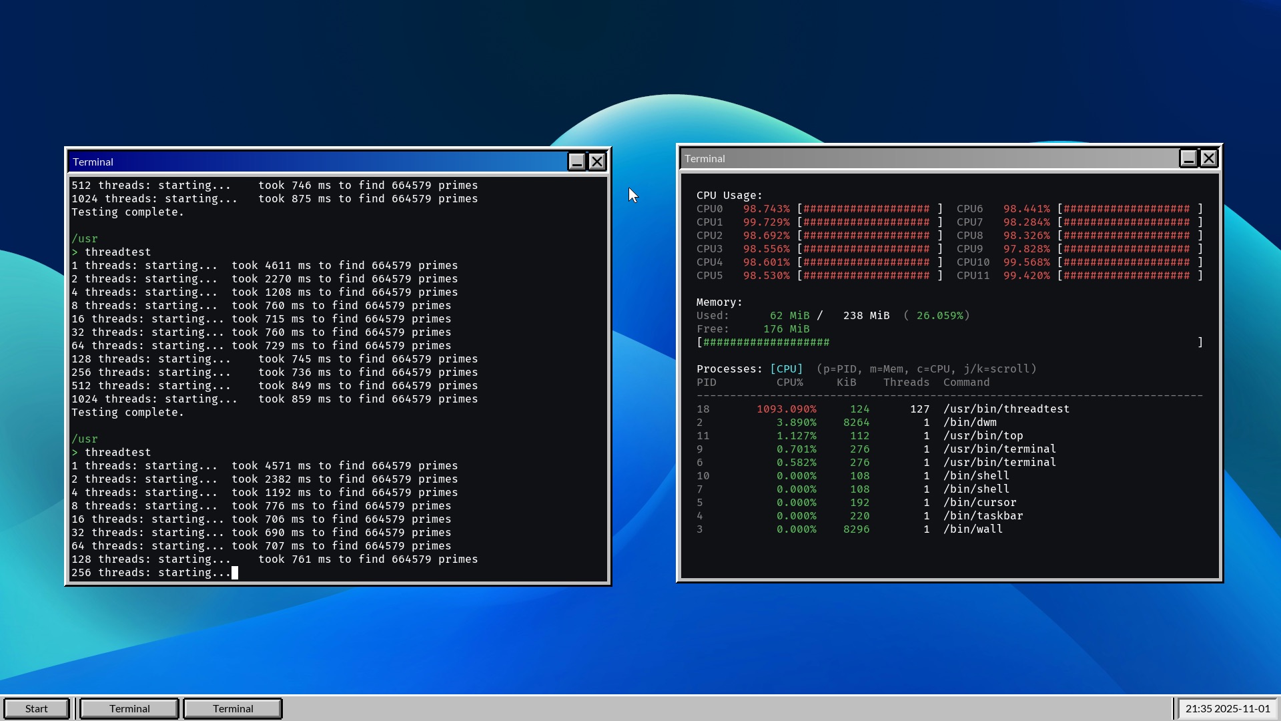The height and width of the screenshot is (721, 1281).
Task: Click the [CPU] sort indicator in Processes
Action: tap(786, 369)
